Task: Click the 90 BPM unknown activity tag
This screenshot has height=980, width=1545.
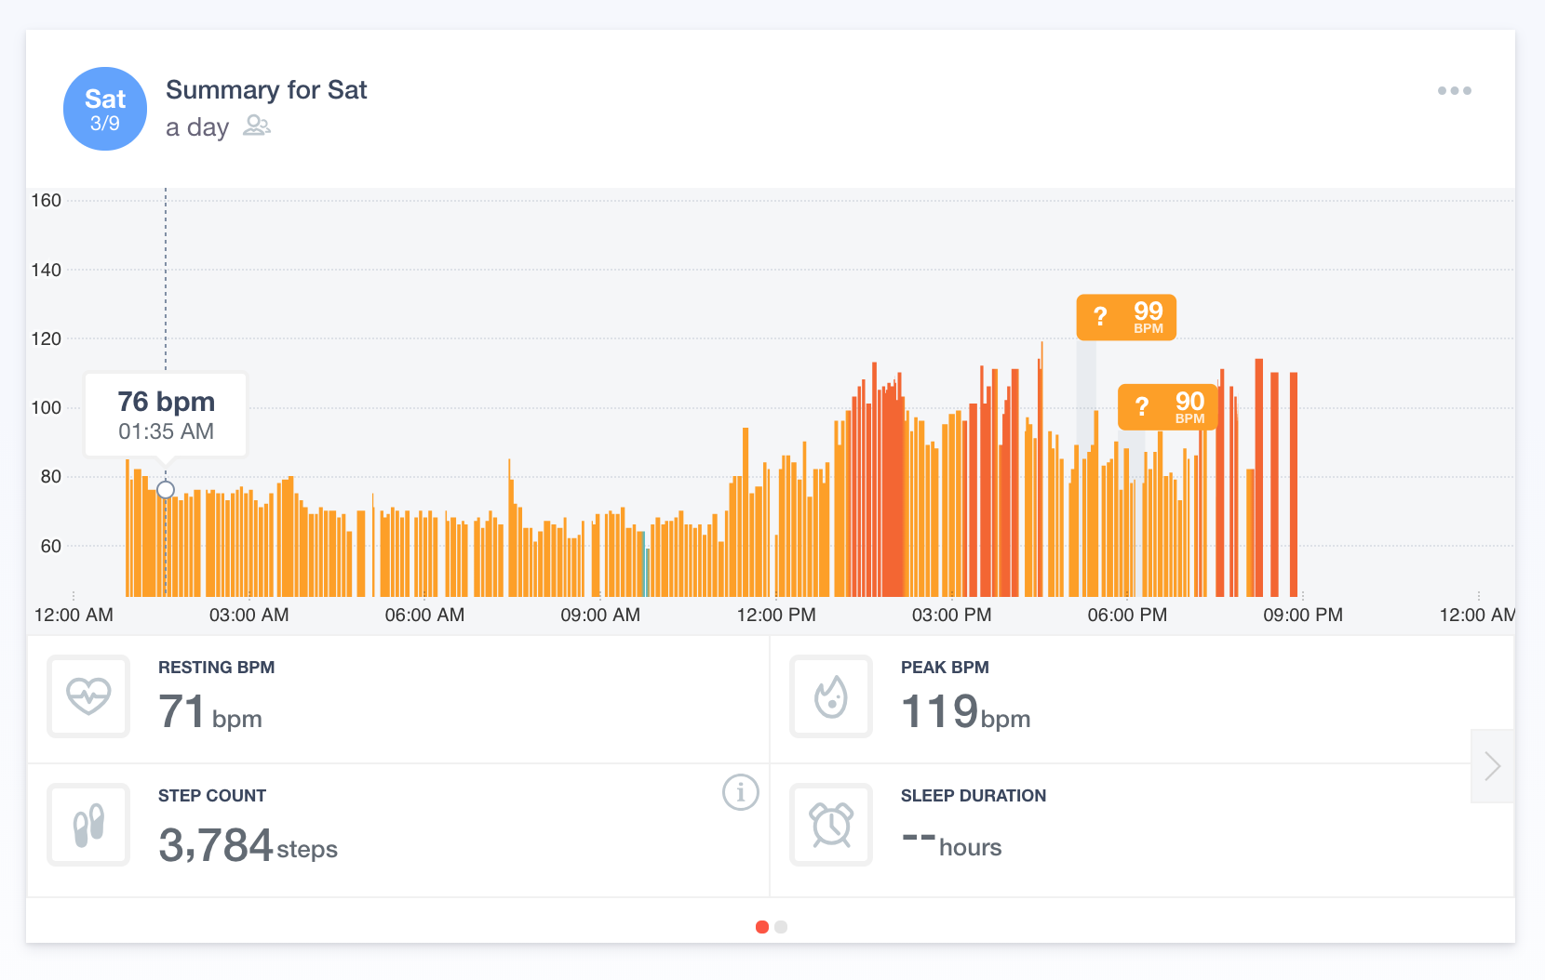Action: [1167, 406]
